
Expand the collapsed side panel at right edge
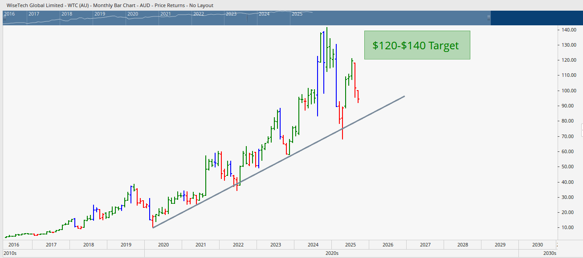point(581,129)
